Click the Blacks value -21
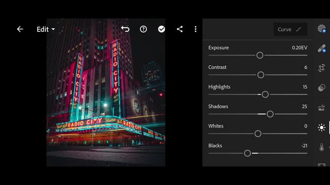 click(304, 145)
